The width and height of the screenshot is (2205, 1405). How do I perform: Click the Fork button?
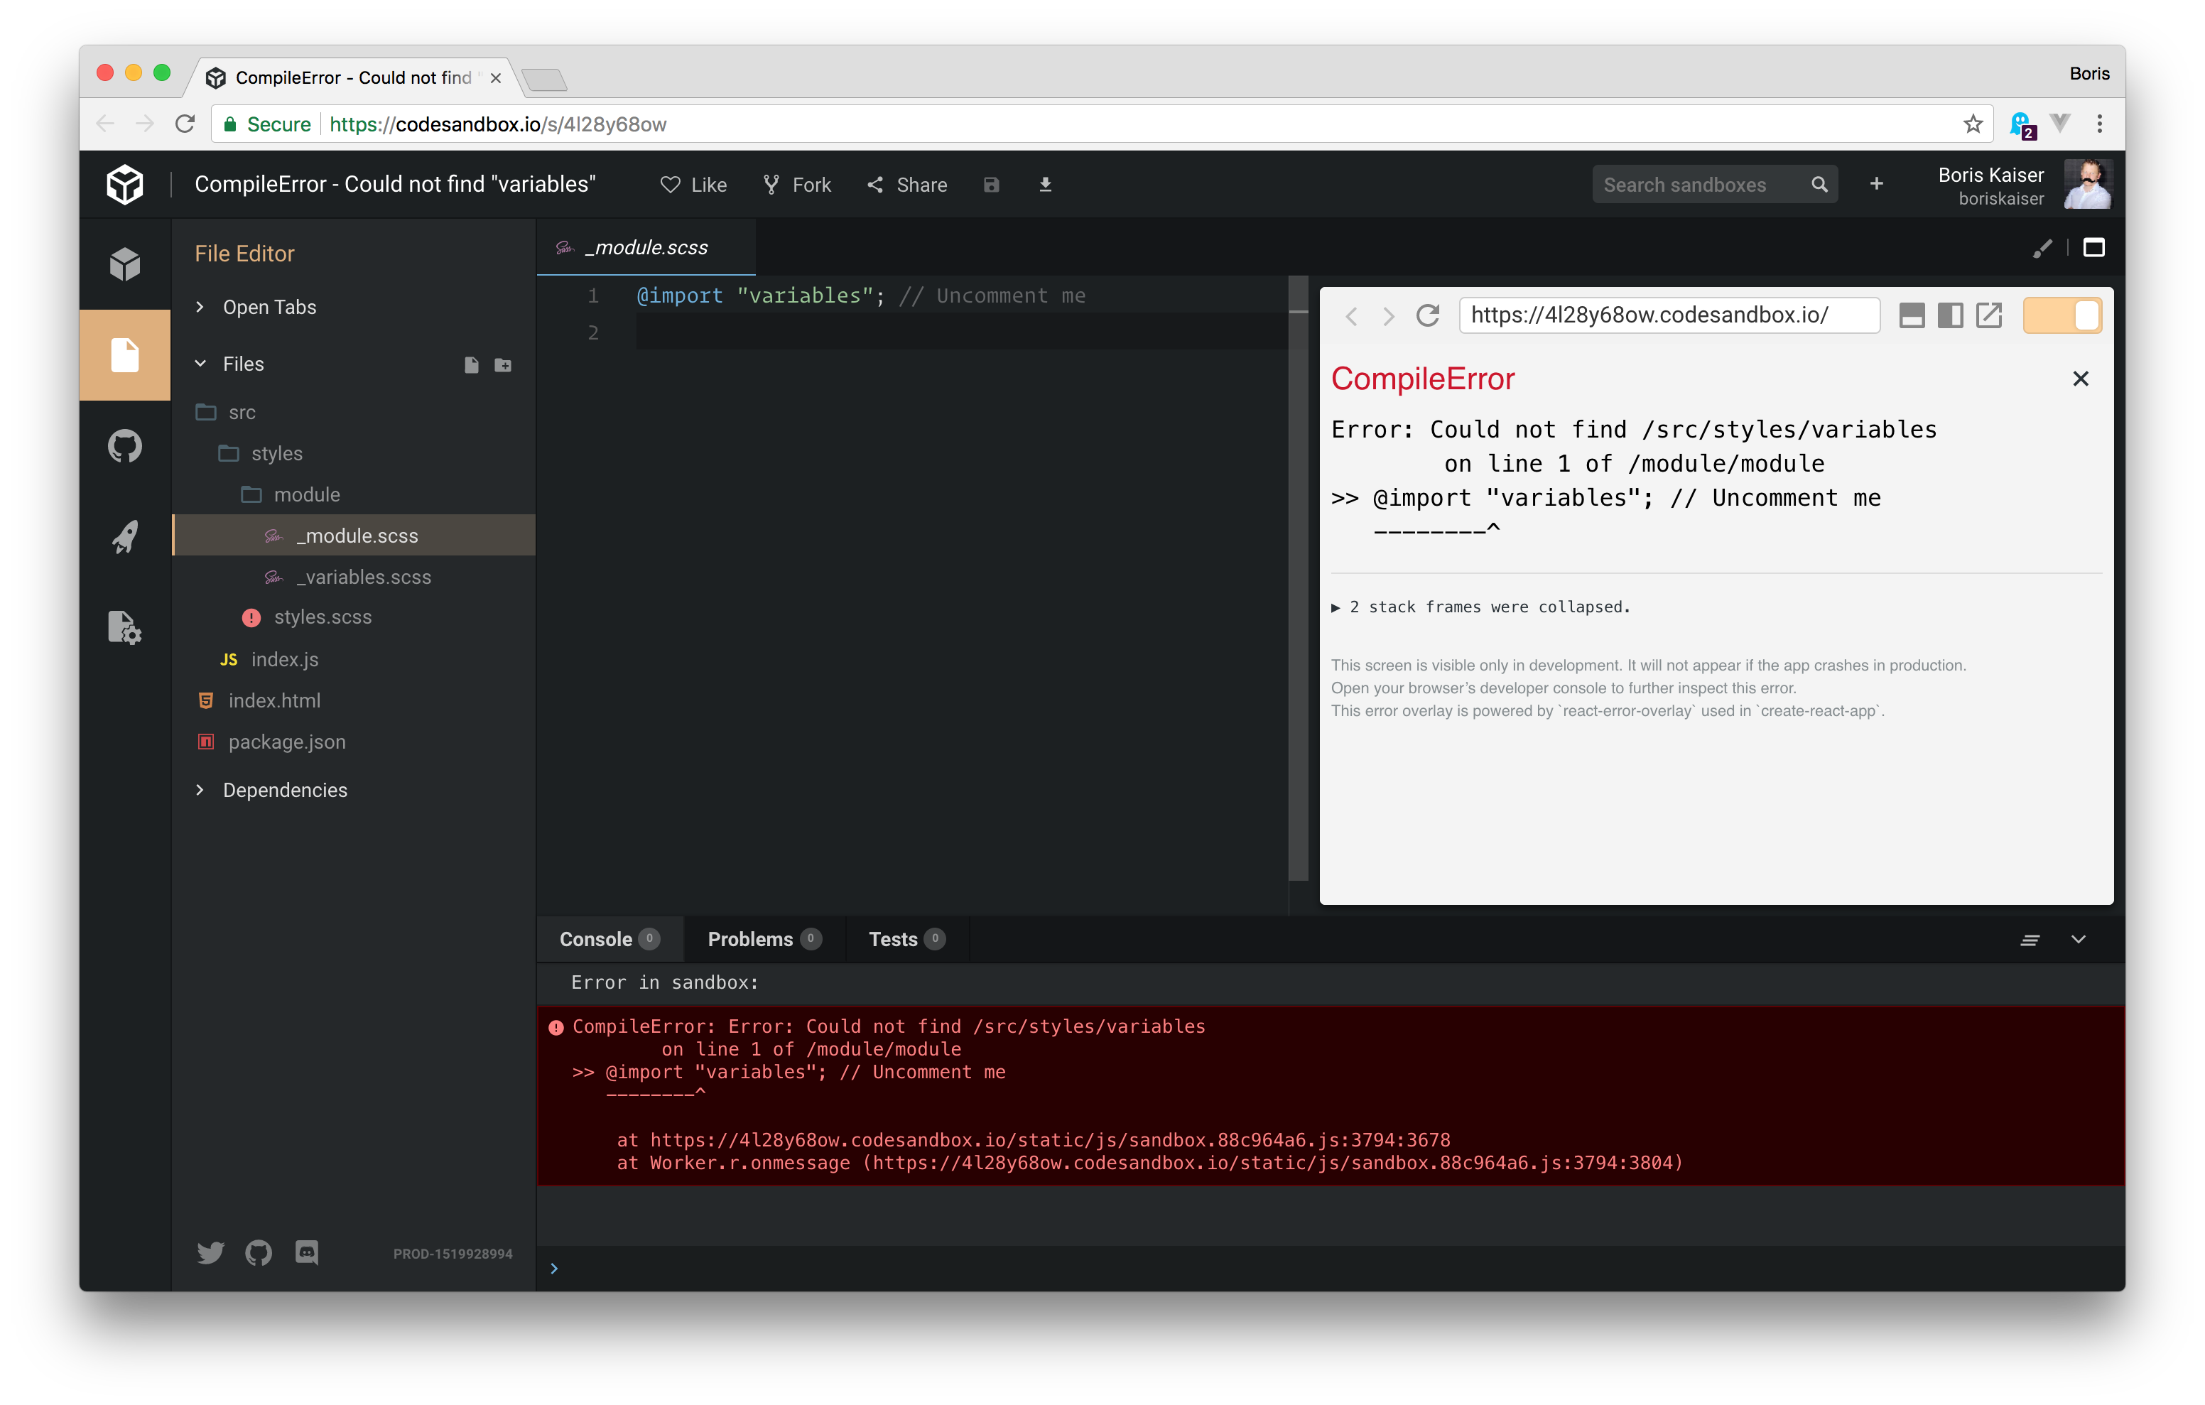pos(796,185)
